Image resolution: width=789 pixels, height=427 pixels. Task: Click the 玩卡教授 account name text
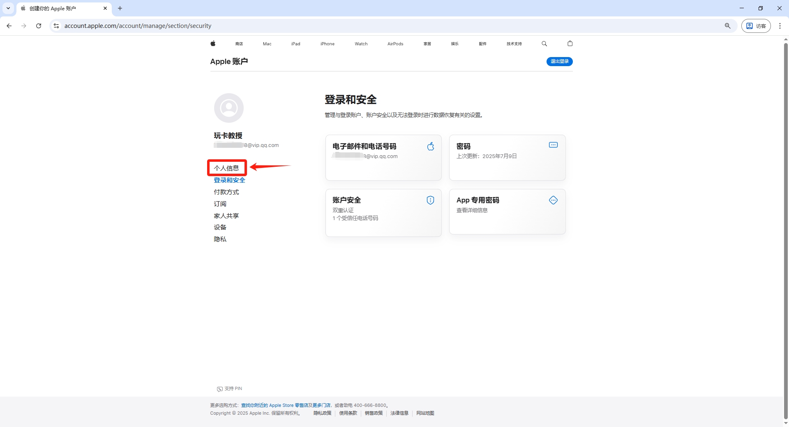[228, 135]
